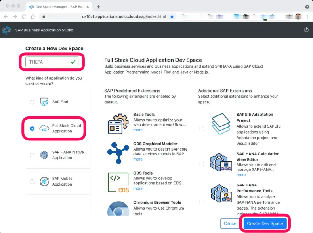Click the SAP HANA Native Application icon

pos(44,155)
